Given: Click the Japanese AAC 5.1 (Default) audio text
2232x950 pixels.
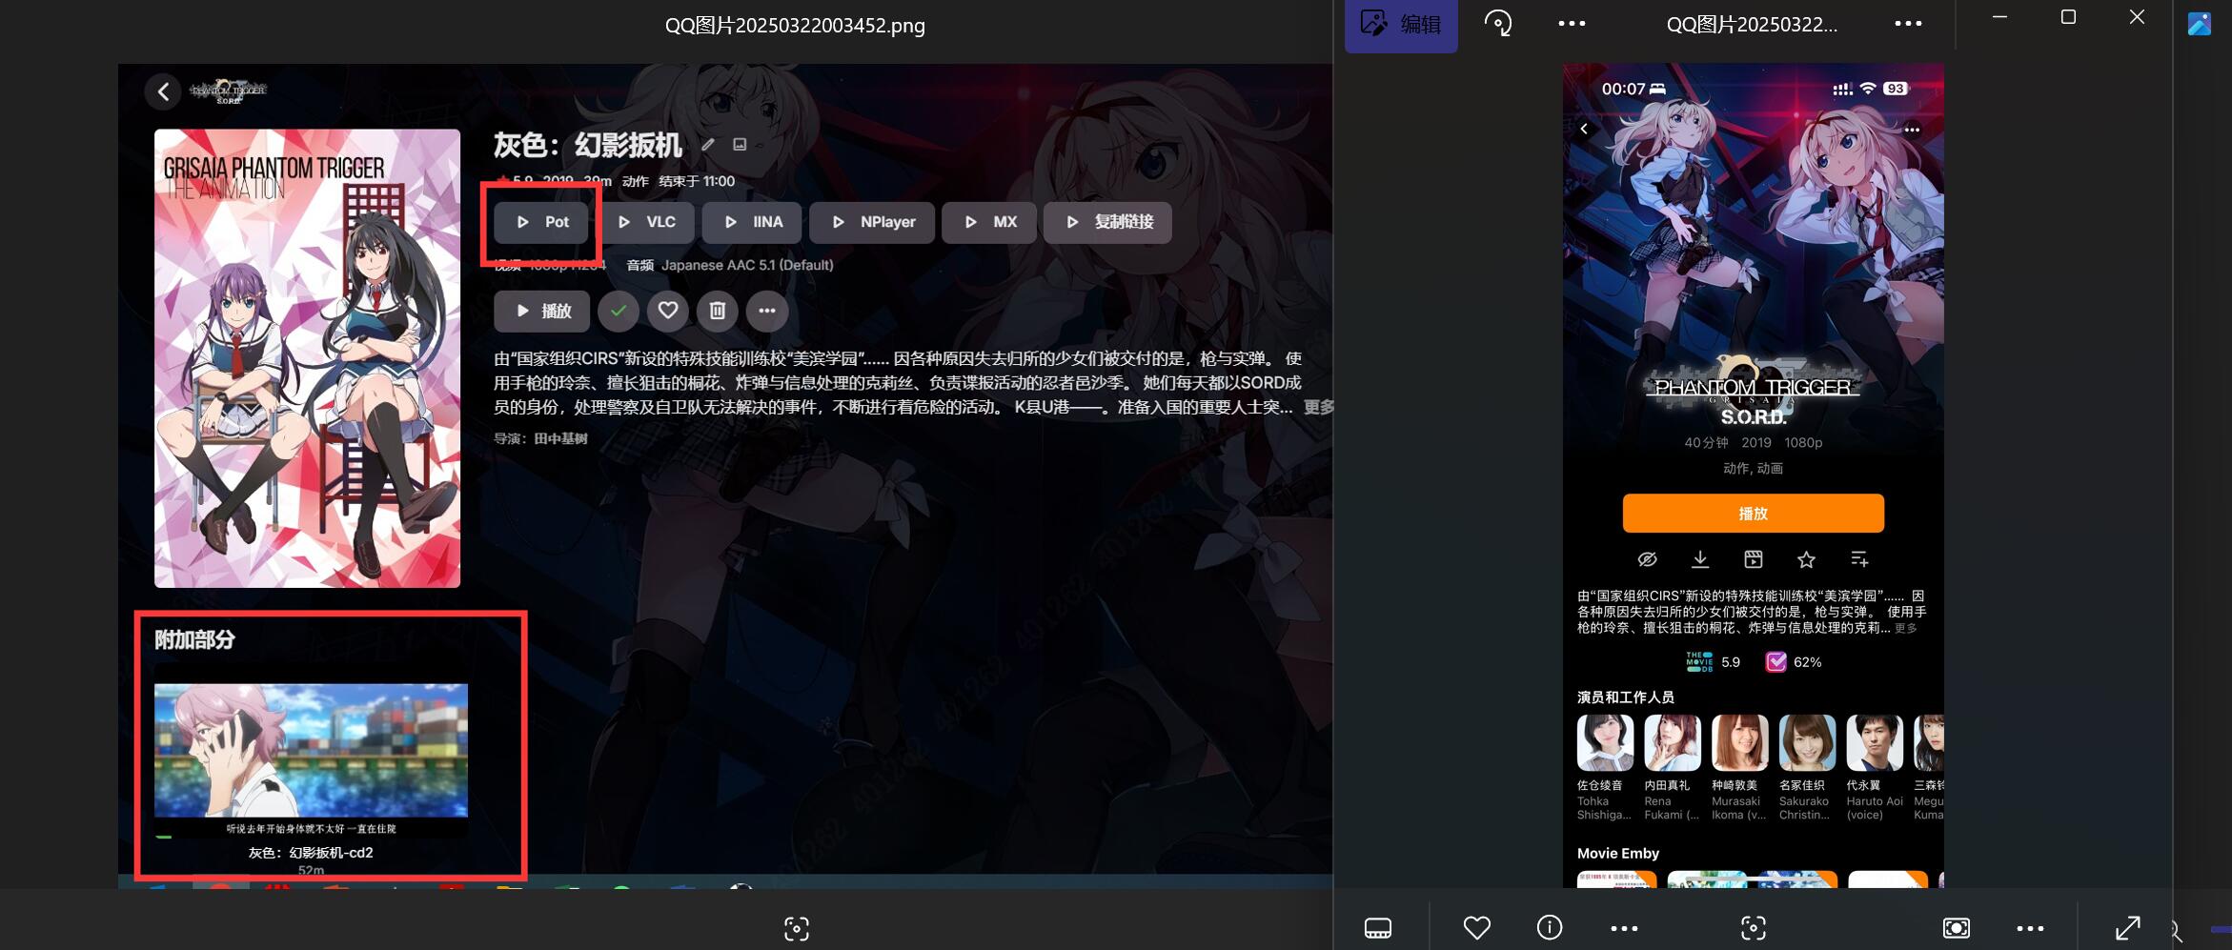Looking at the screenshot, I should 747,265.
